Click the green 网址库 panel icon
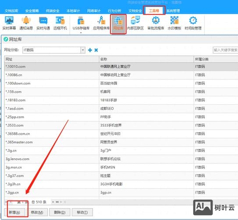This screenshot has width=238, height=220. pyautogui.click(x=6, y=39)
